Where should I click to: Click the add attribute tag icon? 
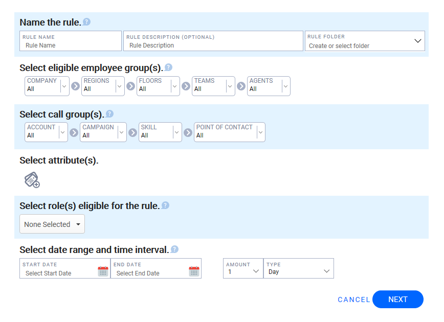(32, 180)
